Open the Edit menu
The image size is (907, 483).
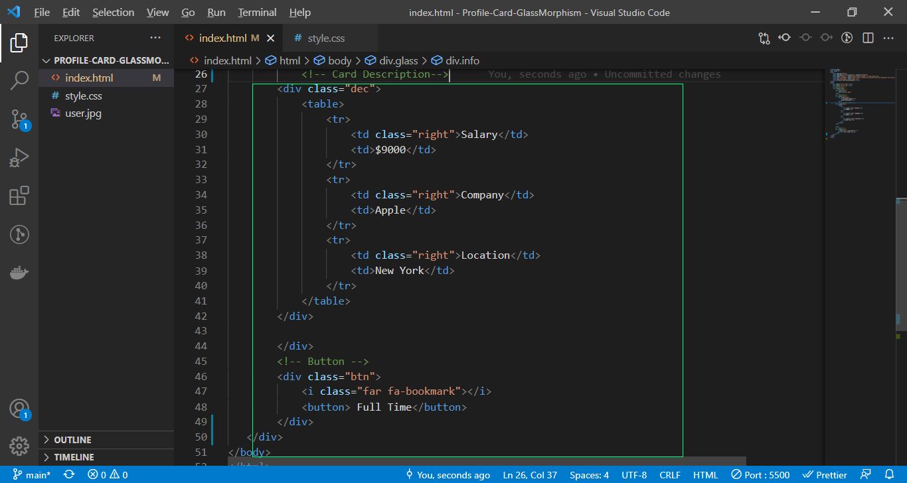[x=71, y=12]
